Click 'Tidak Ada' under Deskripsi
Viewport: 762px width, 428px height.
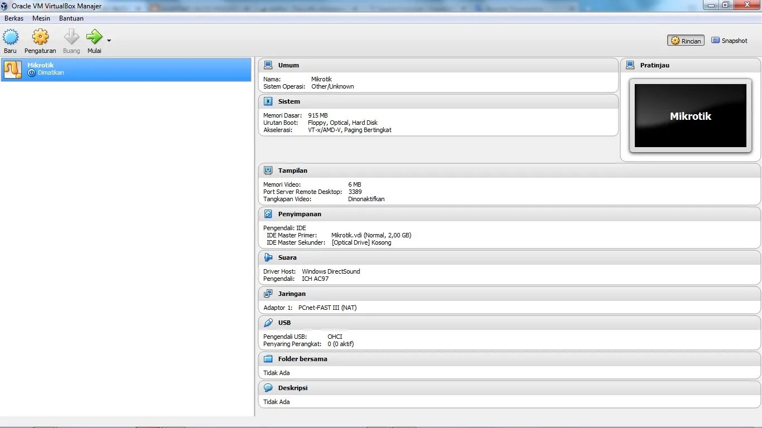click(277, 402)
